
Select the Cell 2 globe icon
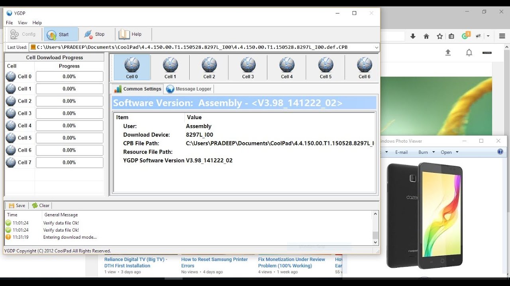pos(209,65)
